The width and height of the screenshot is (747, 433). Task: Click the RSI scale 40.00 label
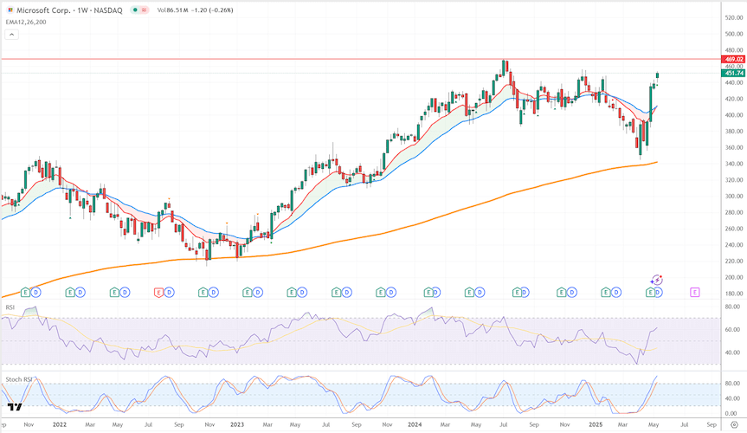pos(732,352)
